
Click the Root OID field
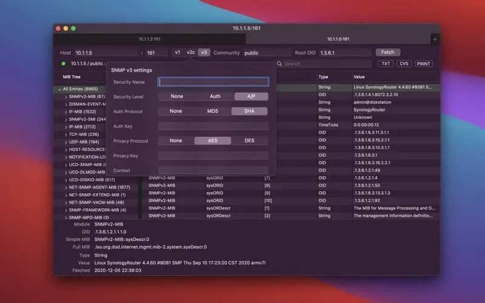[x=345, y=53]
